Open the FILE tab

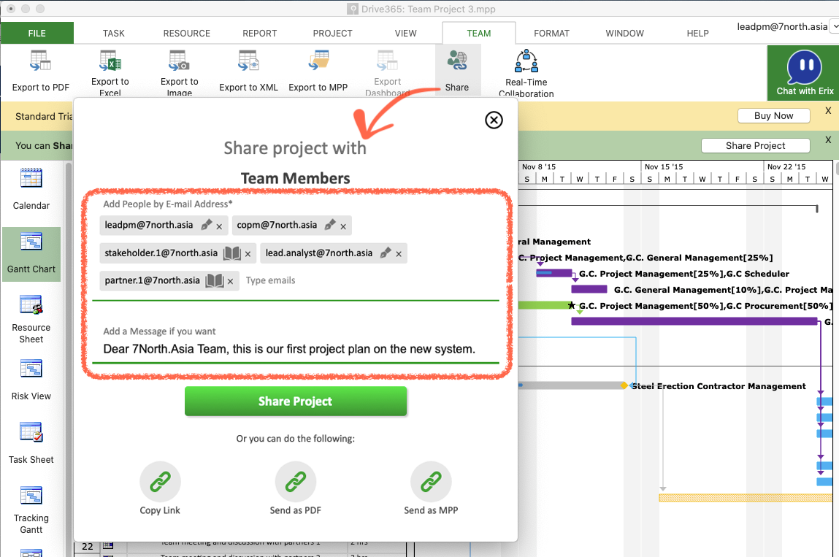tap(37, 33)
